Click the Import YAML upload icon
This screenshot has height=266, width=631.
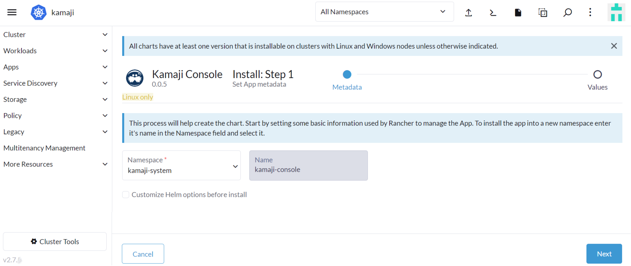click(x=468, y=13)
